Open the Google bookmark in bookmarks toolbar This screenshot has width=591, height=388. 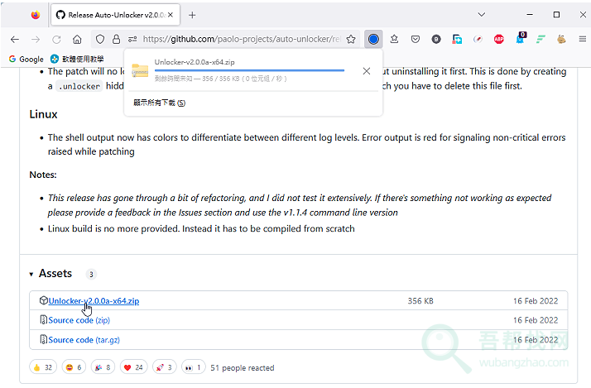26,59
